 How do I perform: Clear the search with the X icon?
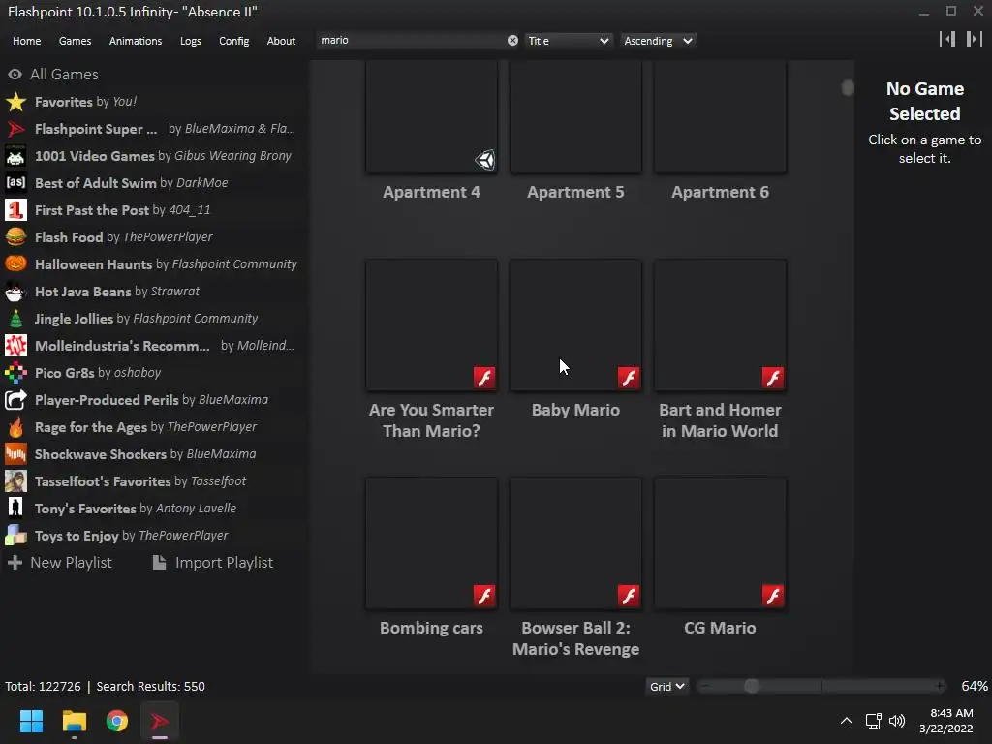pyautogui.click(x=512, y=41)
